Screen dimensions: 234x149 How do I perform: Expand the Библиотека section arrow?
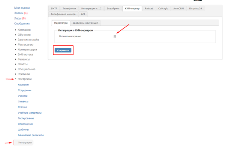[16, 54]
